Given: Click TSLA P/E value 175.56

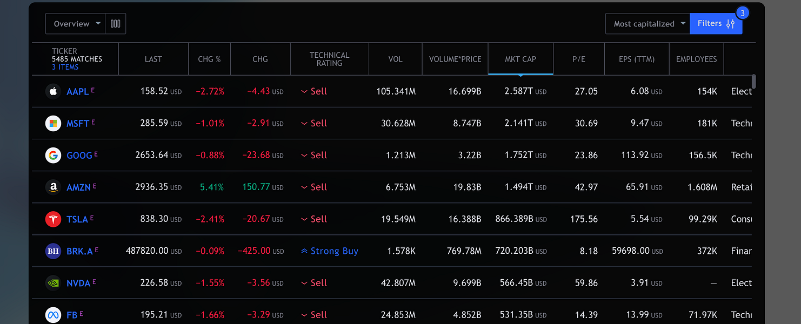Looking at the screenshot, I should point(584,219).
